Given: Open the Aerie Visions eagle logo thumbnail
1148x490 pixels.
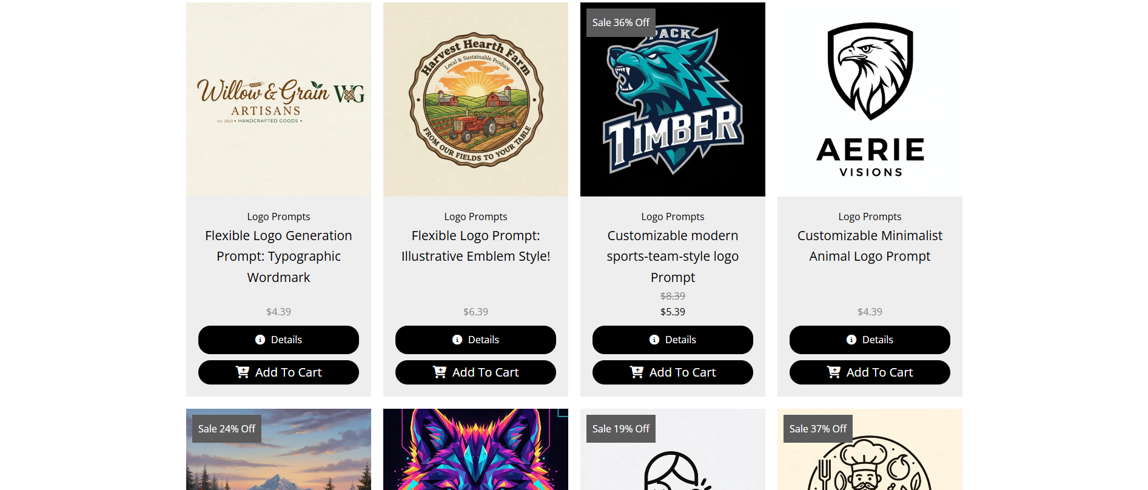Looking at the screenshot, I should pos(870,99).
